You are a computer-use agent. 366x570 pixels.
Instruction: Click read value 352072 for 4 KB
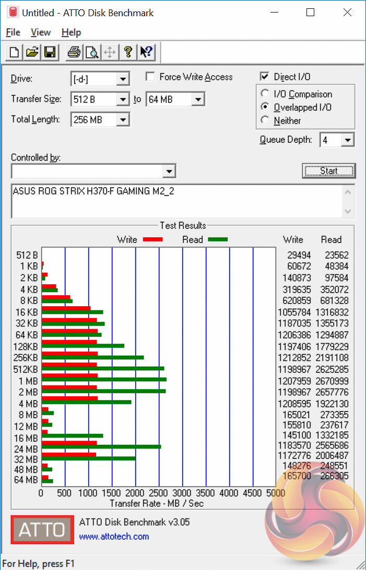[334, 290]
